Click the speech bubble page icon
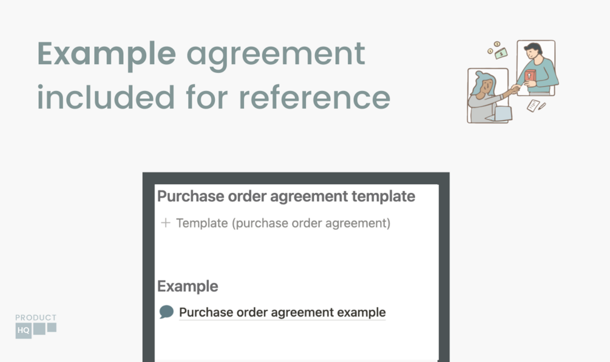Viewport: 610px width, 362px height. click(166, 312)
